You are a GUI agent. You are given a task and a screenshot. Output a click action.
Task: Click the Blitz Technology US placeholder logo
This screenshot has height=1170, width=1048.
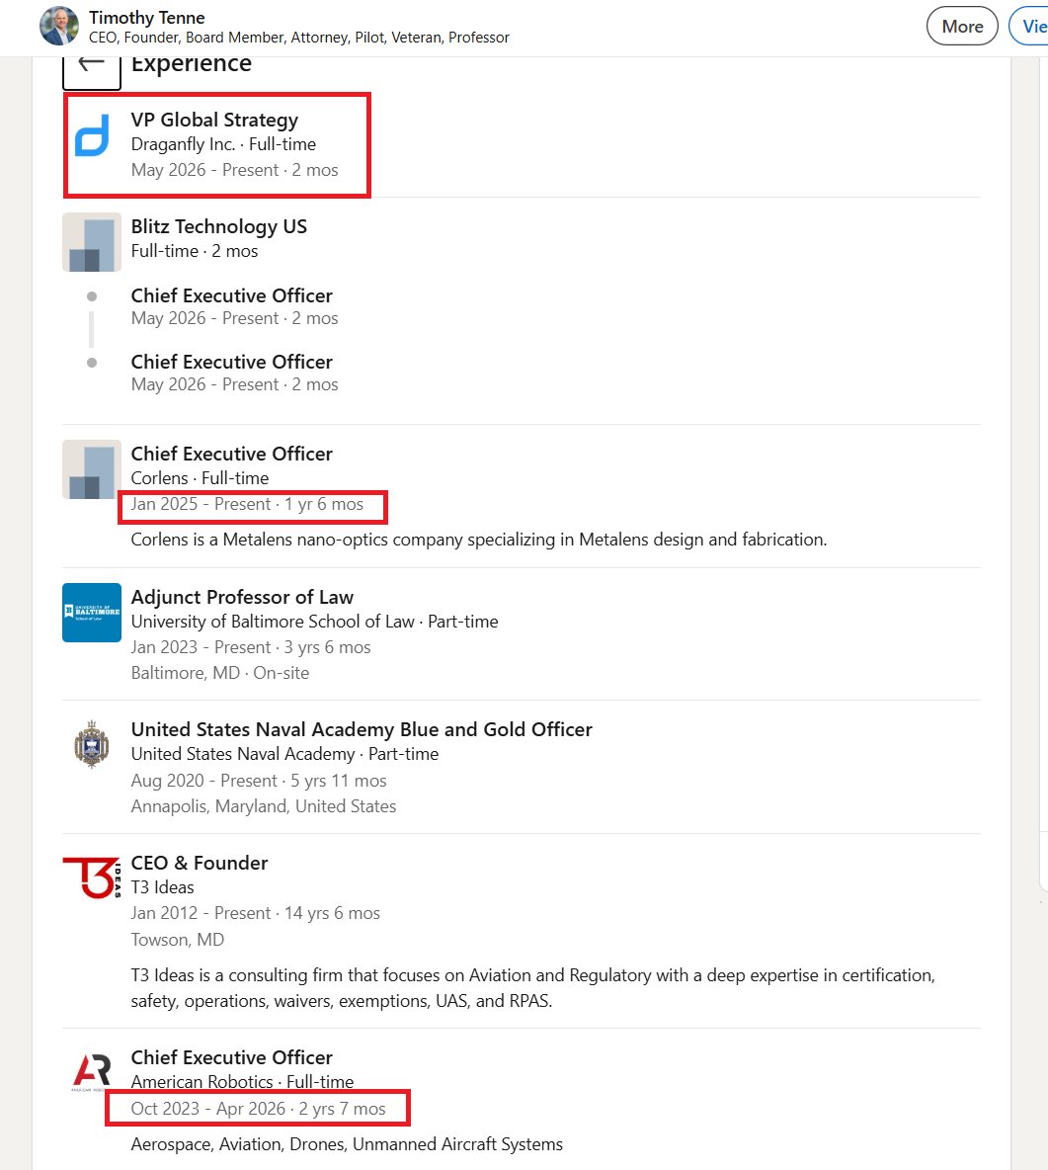click(x=92, y=242)
